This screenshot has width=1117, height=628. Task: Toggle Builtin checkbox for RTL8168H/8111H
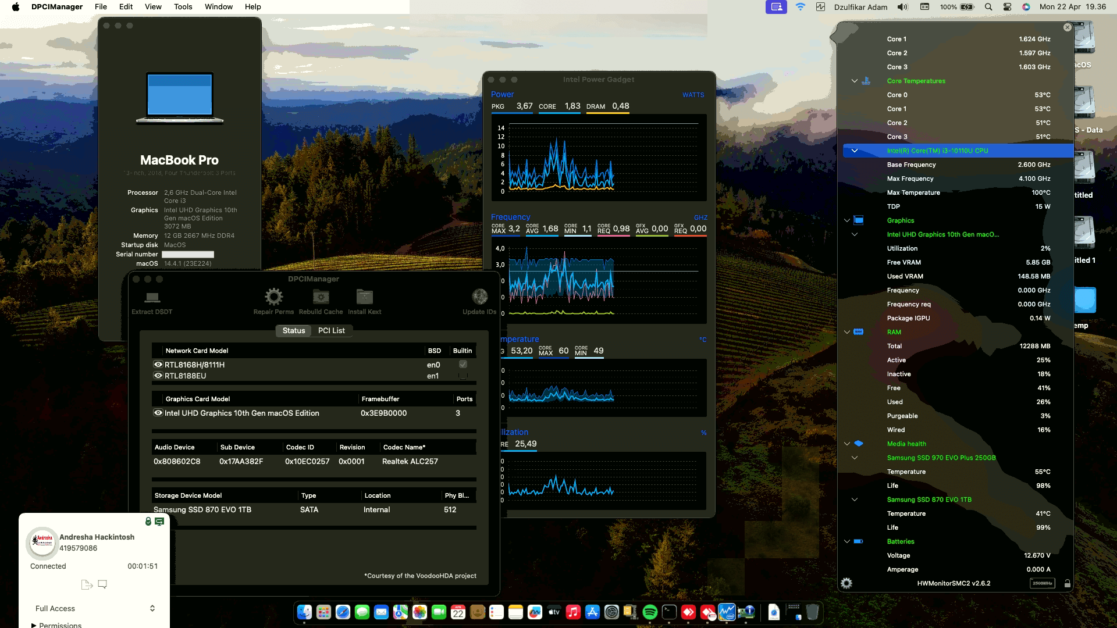tap(463, 365)
